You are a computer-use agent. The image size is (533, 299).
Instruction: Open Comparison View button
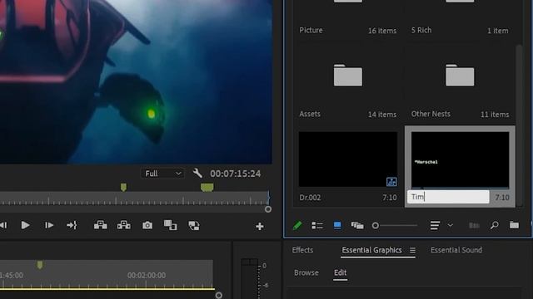coord(170,225)
